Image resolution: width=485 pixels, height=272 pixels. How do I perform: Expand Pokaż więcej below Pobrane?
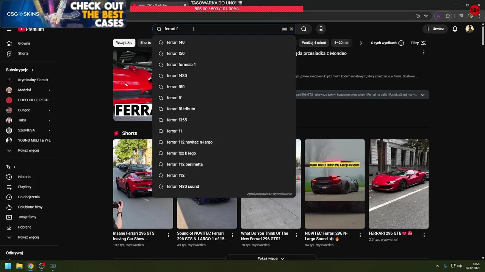(29, 237)
